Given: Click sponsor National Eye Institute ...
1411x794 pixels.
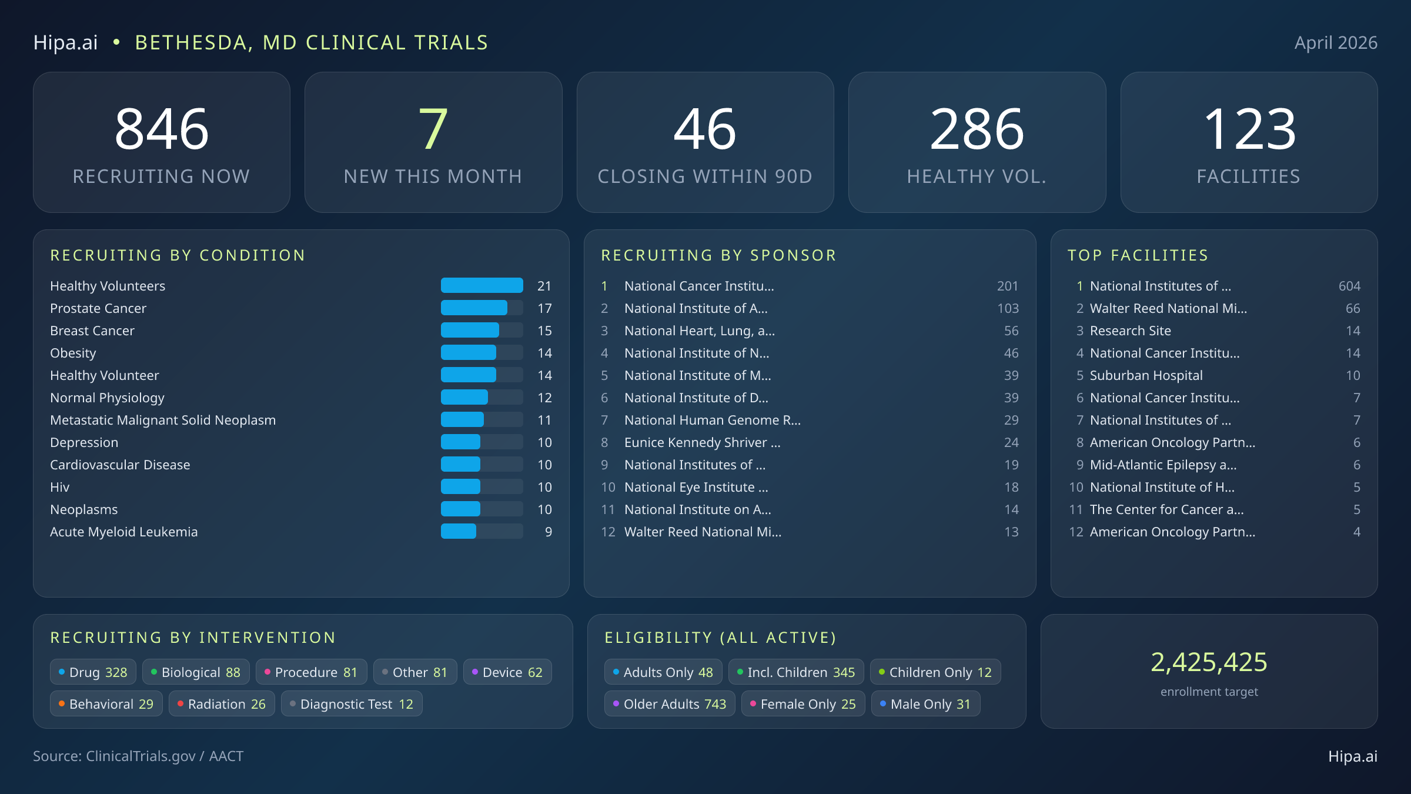Looking at the screenshot, I should [x=810, y=487].
